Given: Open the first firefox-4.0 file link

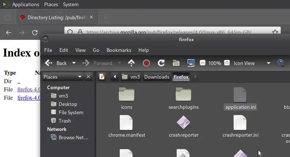Looking at the screenshot, I should [29, 90].
